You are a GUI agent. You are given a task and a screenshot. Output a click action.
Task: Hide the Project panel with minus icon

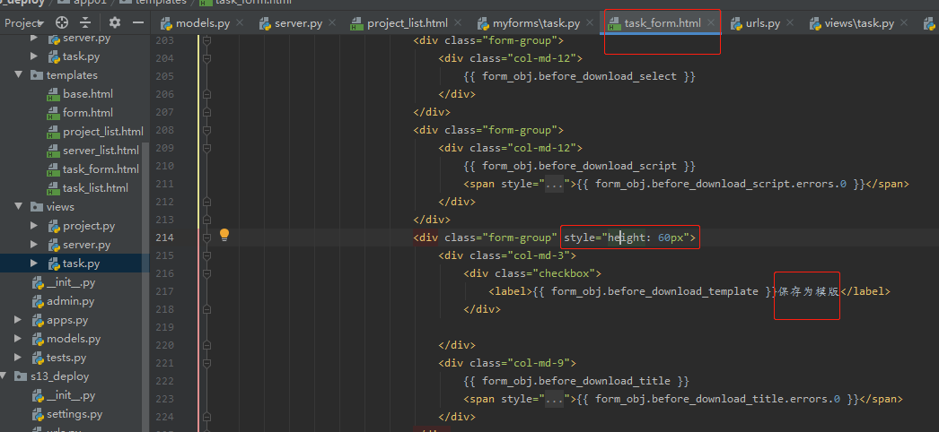(138, 22)
